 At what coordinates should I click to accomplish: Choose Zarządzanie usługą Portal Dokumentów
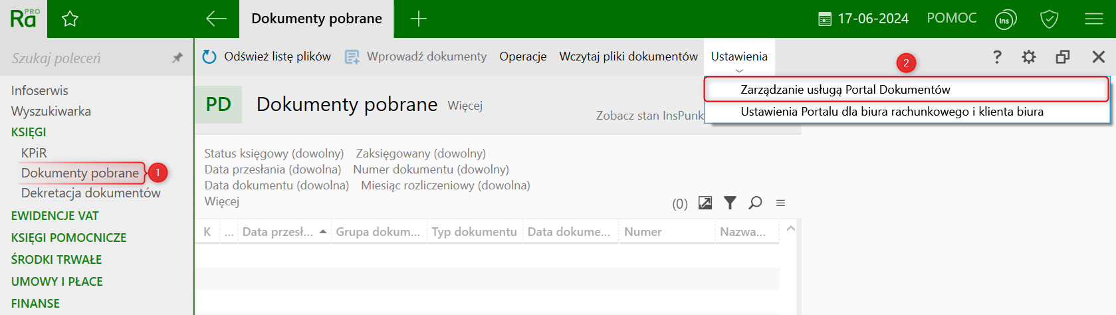(x=907, y=90)
